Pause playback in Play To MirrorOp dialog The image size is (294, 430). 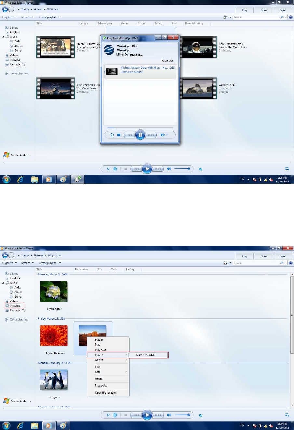(140, 135)
